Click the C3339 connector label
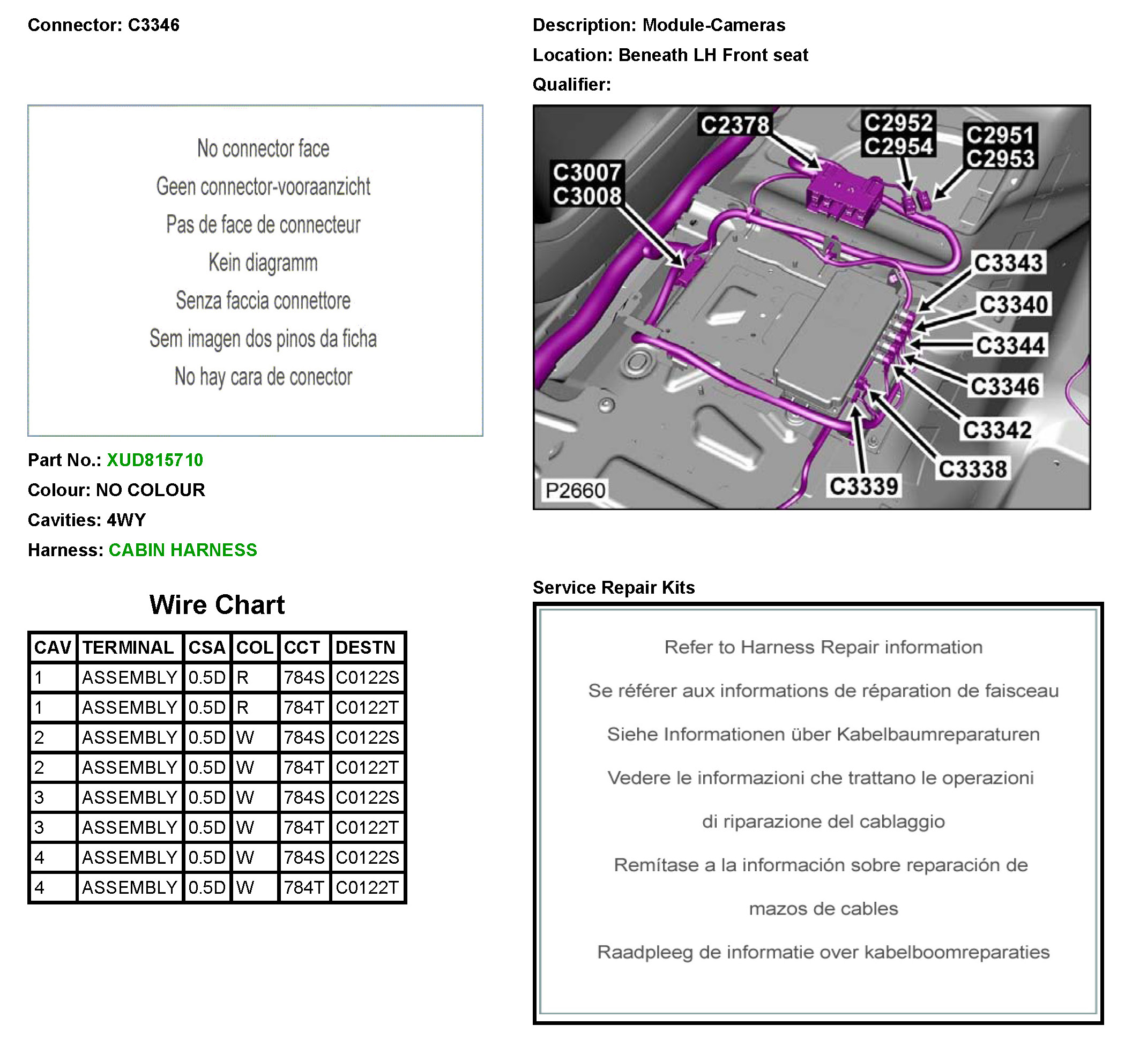This screenshot has width=1132, height=1055. pyautogui.click(x=863, y=486)
